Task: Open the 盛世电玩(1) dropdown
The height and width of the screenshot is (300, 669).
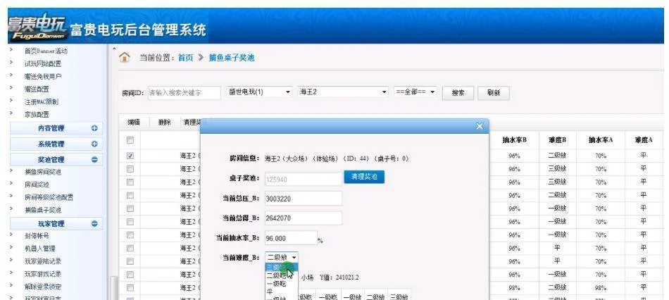Action: [x=259, y=92]
